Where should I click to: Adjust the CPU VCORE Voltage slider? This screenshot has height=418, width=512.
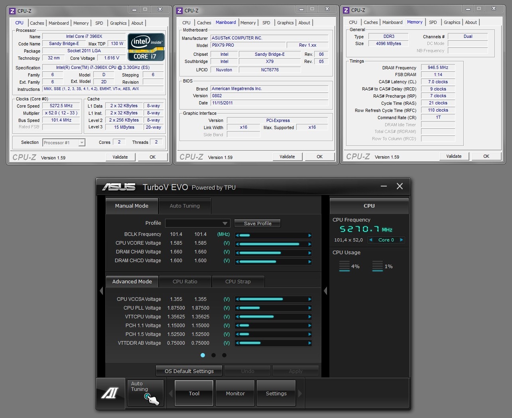274,244
